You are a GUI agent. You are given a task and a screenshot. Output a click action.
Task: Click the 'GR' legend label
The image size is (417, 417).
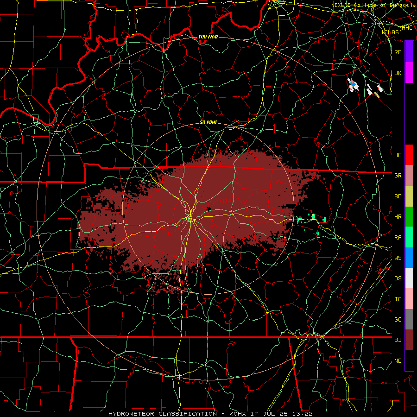398,176
